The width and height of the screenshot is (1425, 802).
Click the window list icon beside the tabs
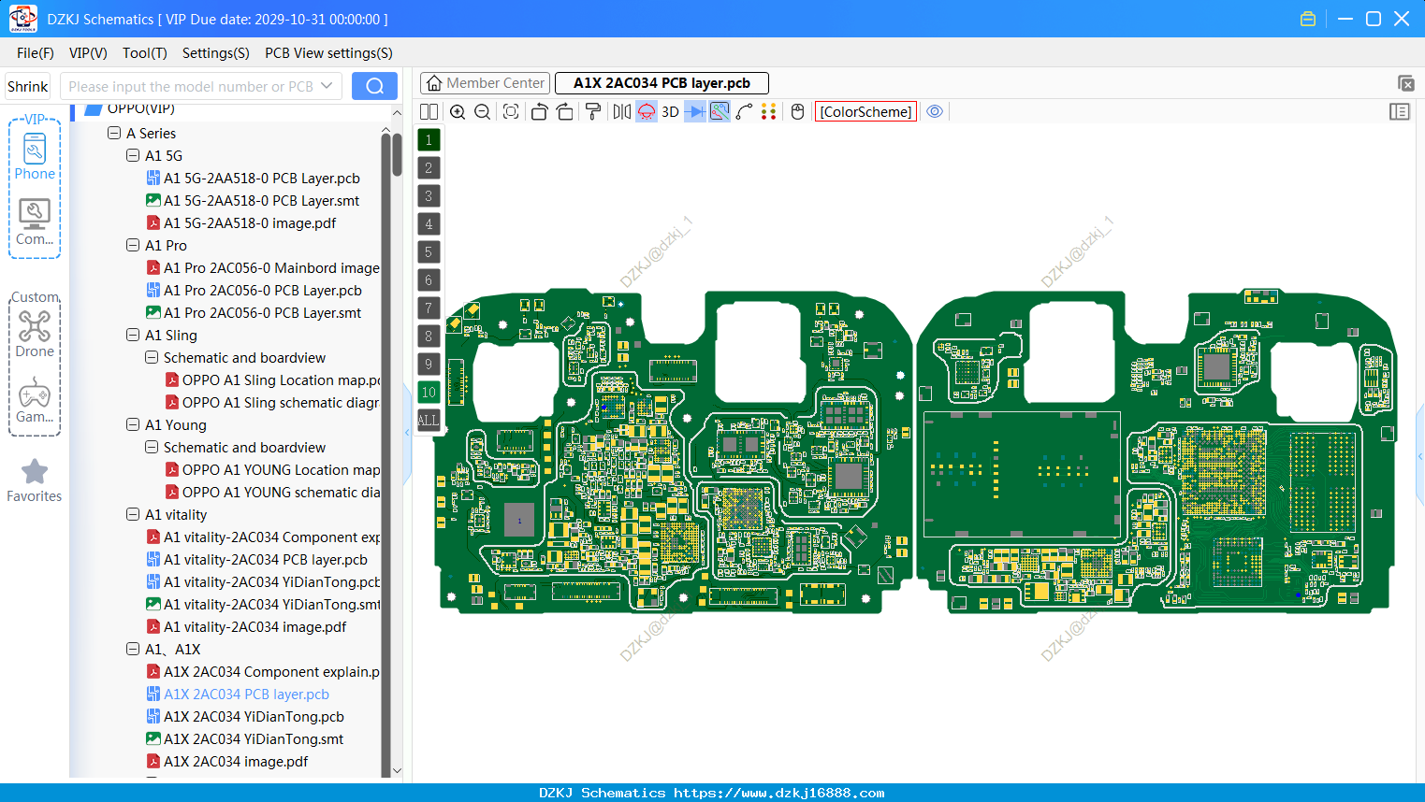(x=1405, y=83)
